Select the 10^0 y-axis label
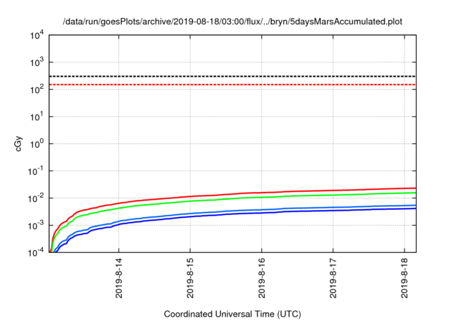Screen dimensions: 459x321 coord(37,144)
